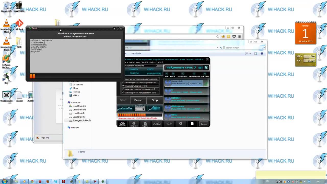Open the Explorer change view dropdown
The height and width of the screenshot is (184, 327).
250,54
